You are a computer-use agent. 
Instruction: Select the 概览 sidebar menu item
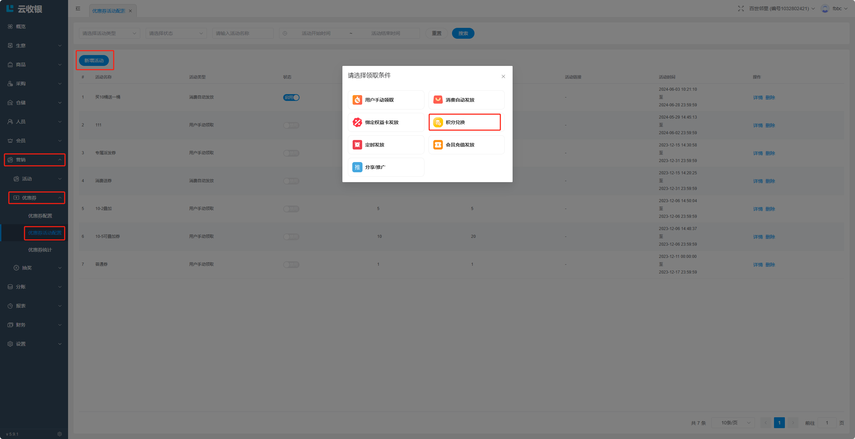click(20, 27)
